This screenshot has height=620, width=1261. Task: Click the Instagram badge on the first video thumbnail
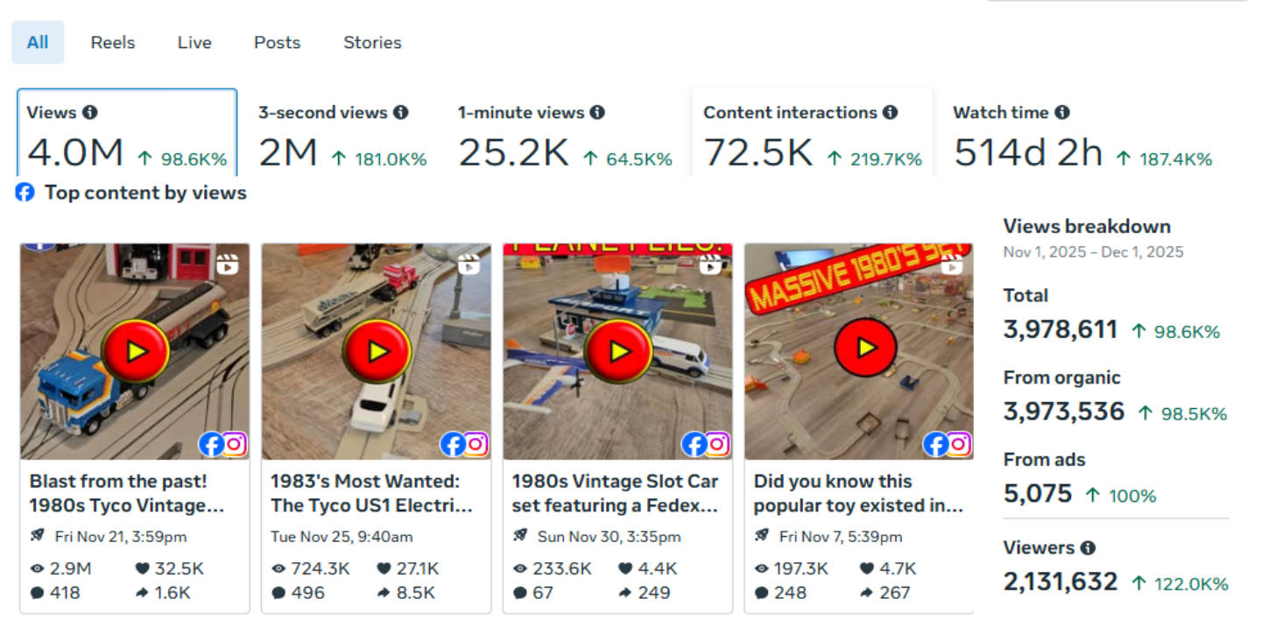tap(235, 444)
